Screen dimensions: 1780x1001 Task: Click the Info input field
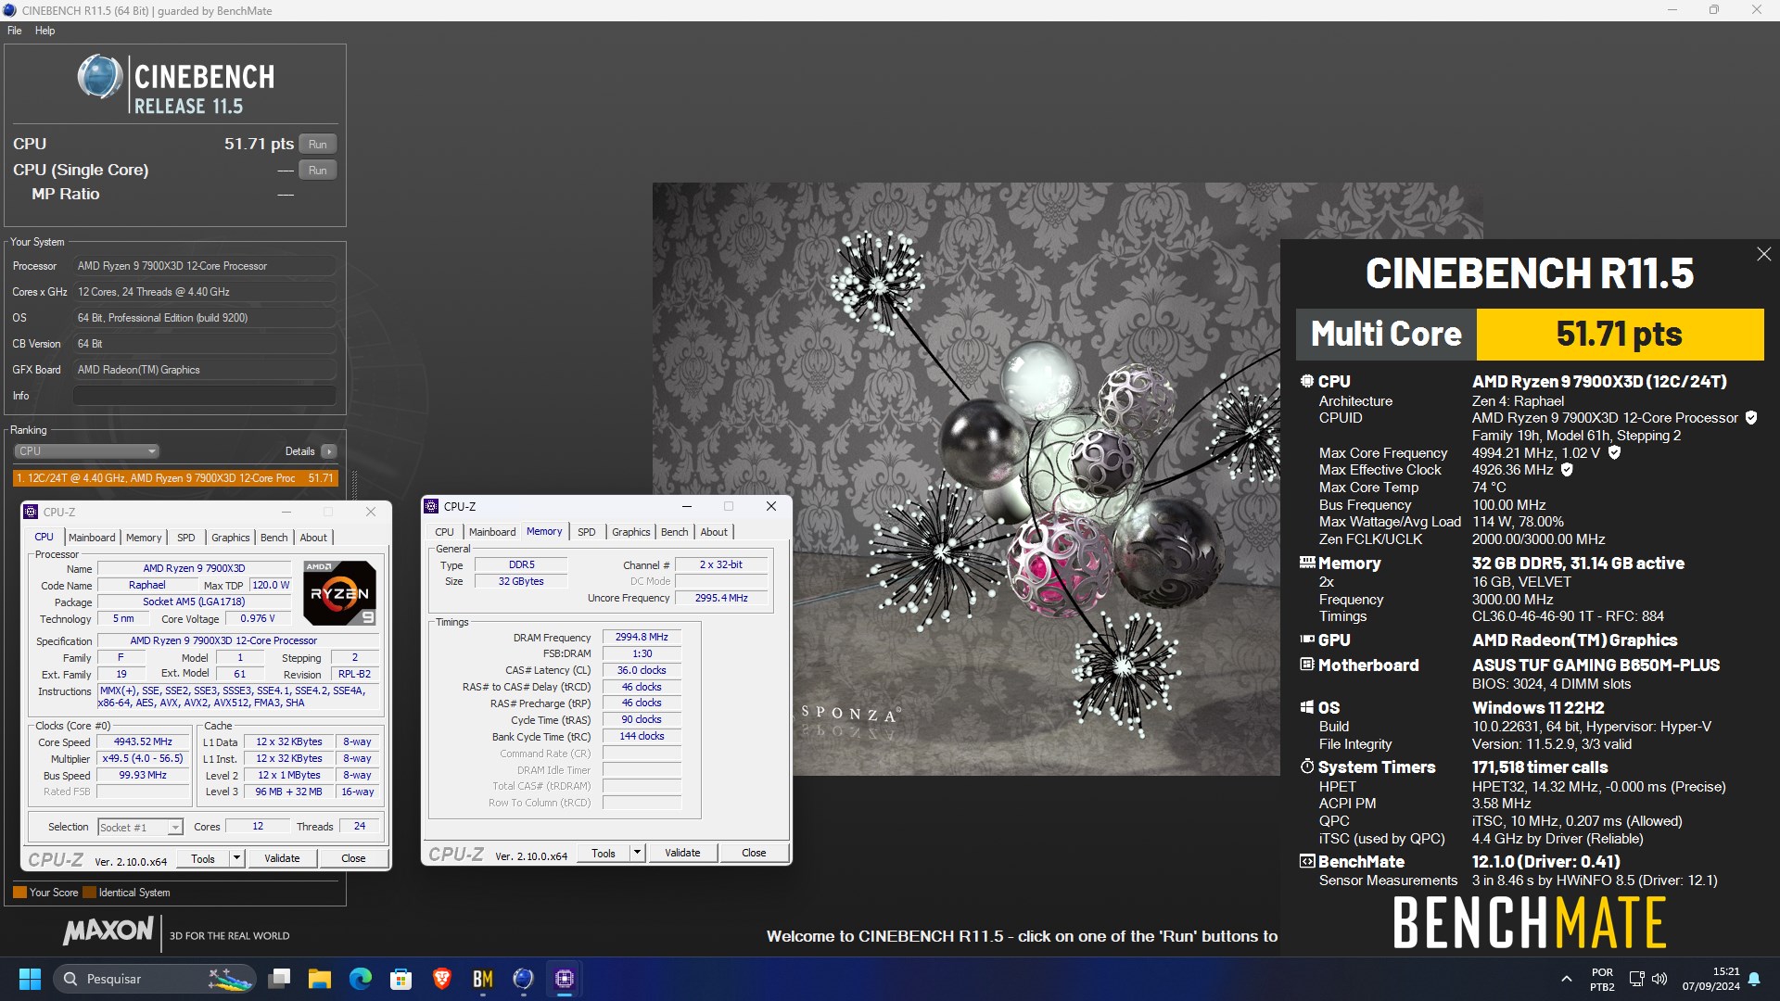pos(205,395)
